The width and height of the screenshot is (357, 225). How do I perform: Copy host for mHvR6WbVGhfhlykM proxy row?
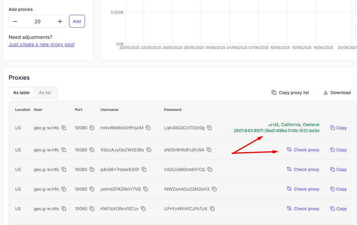[x=64, y=128]
